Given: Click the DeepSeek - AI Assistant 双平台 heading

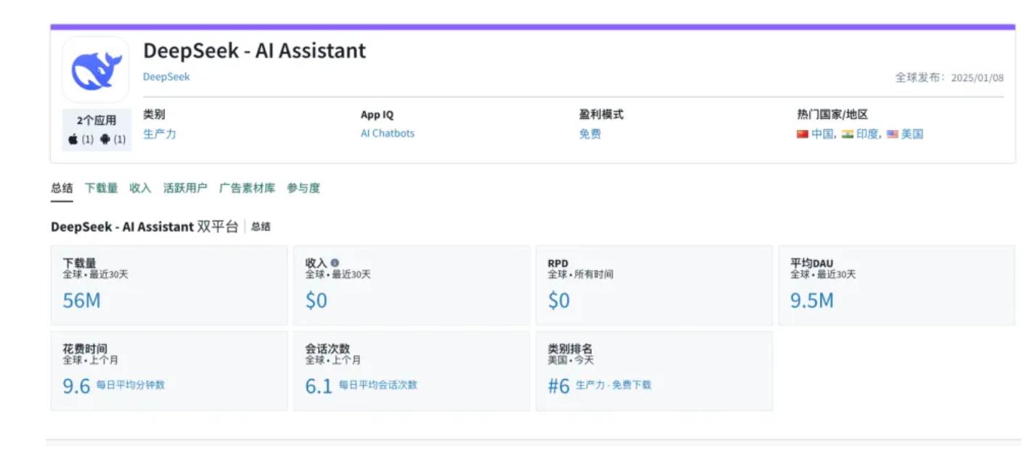Looking at the screenshot, I should [144, 227].
